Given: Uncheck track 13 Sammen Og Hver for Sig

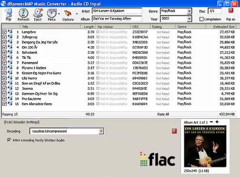Looking at the screenshot, I should 4,93.
